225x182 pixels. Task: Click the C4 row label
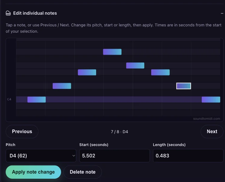click(x=9, y=99)
